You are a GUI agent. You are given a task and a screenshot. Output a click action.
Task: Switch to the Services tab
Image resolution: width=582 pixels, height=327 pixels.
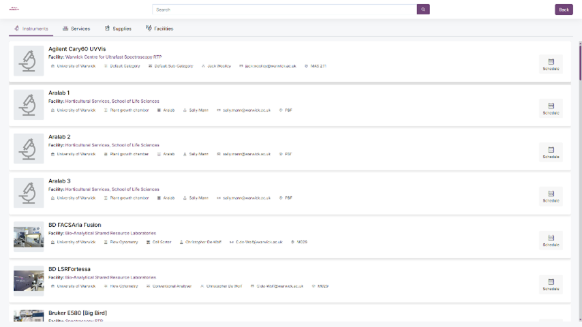(x=76, y=29)
